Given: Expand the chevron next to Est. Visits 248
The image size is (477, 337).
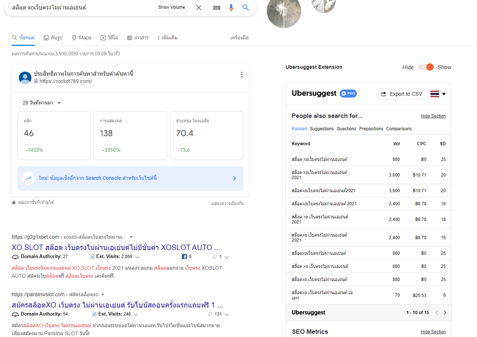Looking at the screenshot, I should [136, 314].
